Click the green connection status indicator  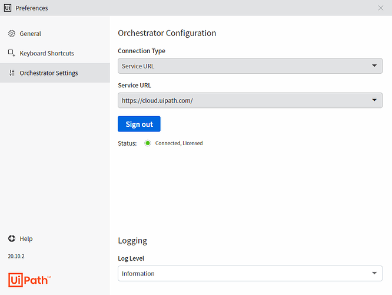tap(148, 143)
